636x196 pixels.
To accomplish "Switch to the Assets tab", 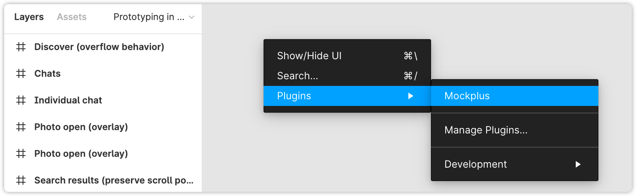I will point(72,17).
